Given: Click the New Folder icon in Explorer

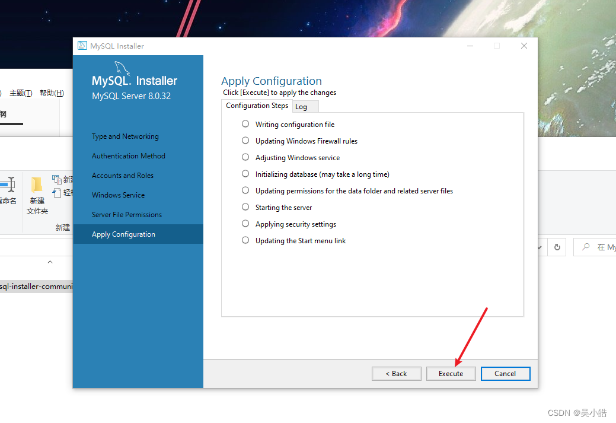Looking at the screenshot, I should pos(37,185).
